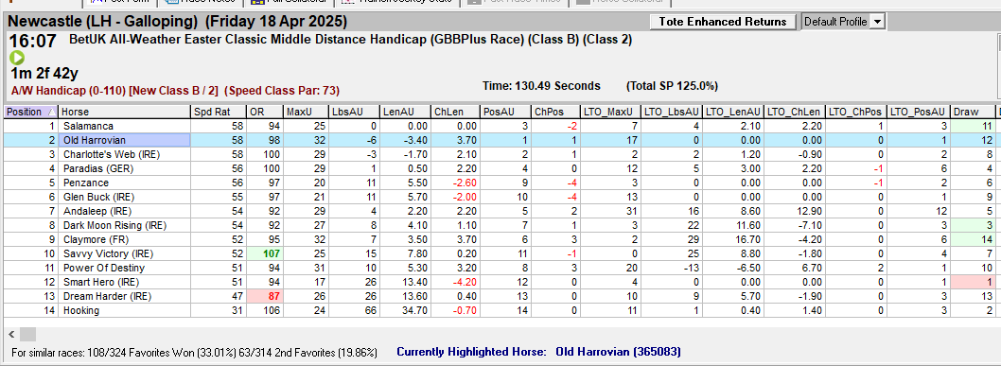Click the Total SP 125.0% label

(x=673, y=85)
